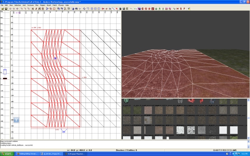Open the Patch menu
This screenshot has width=250, height=156.
[x=55, y=5]
